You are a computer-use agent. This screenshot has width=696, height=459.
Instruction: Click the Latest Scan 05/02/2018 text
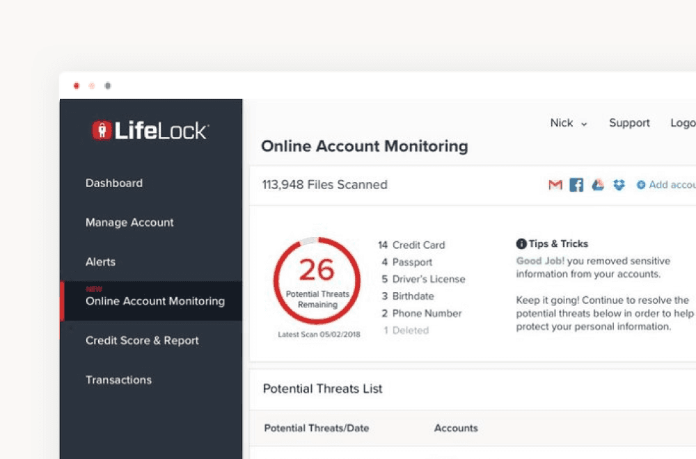319,335
